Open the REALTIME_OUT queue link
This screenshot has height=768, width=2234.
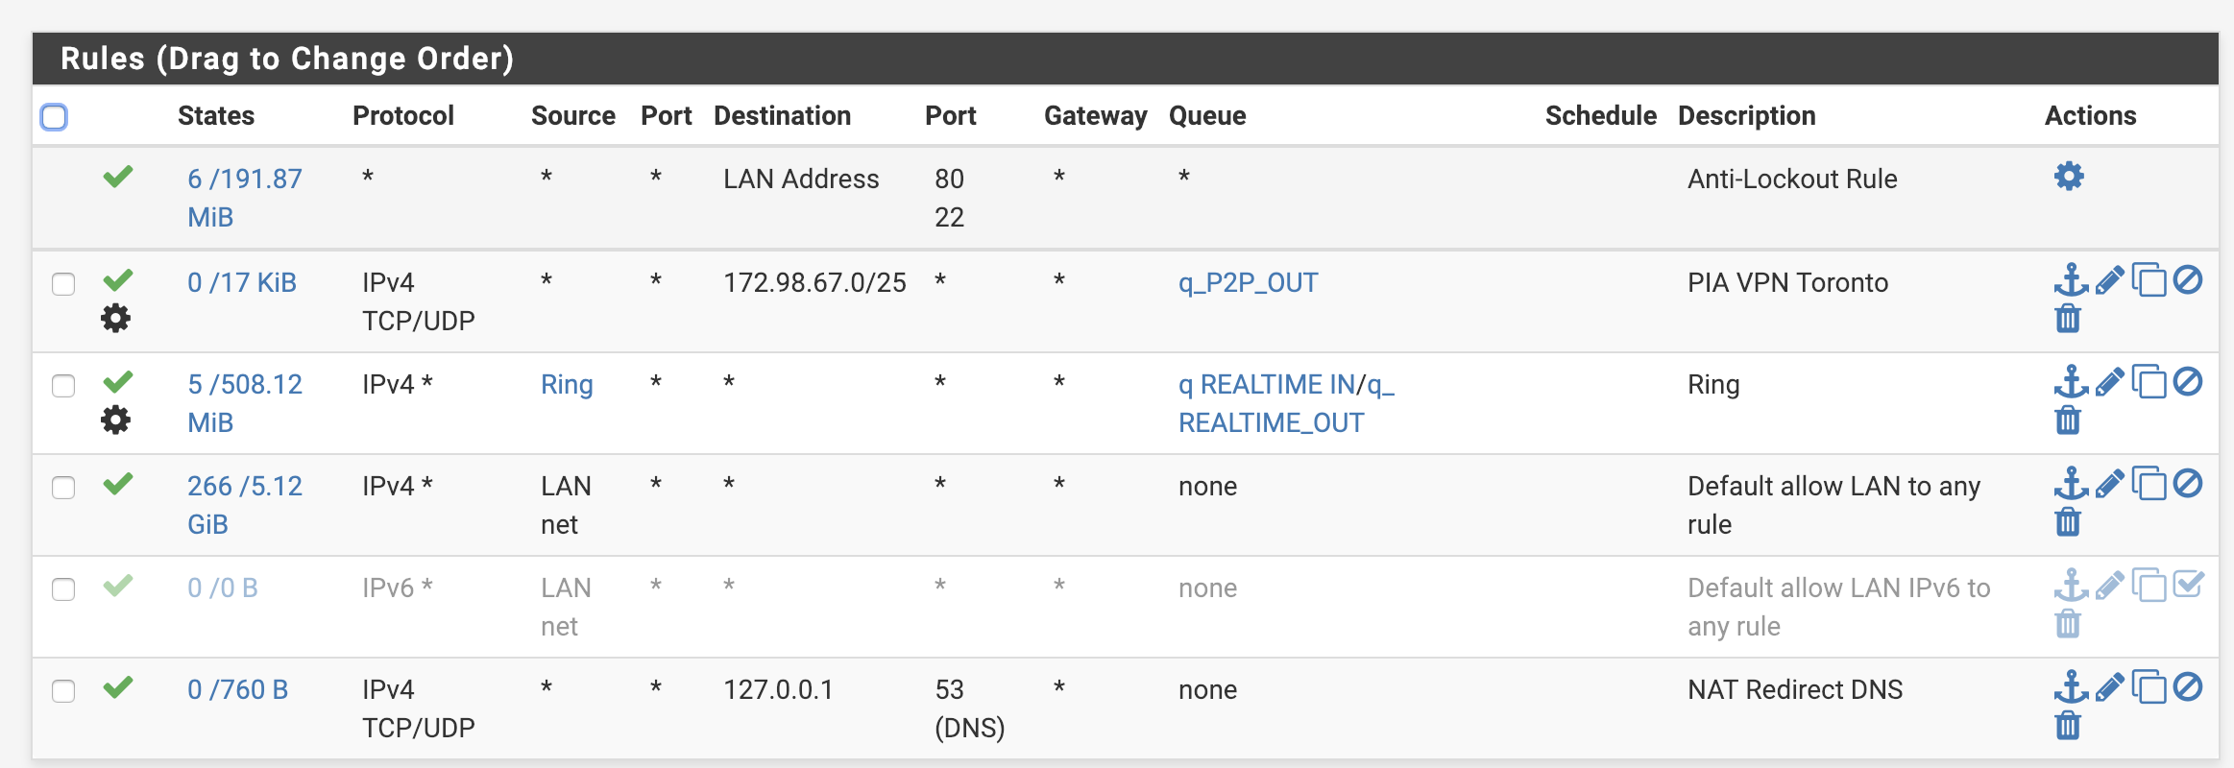tap(1271, 422)
